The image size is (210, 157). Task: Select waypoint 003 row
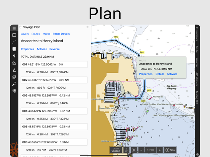pos(54,96)
